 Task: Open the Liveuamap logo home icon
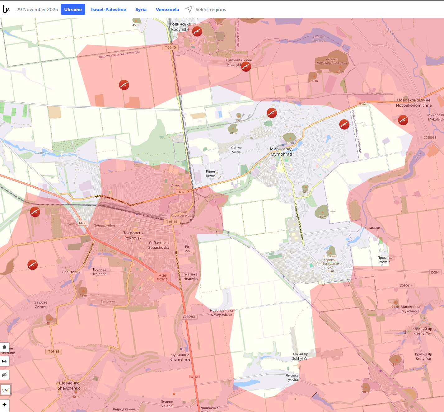(6, 9)
